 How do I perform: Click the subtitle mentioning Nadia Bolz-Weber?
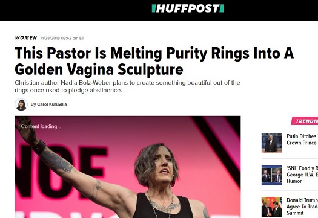point(127,86)
